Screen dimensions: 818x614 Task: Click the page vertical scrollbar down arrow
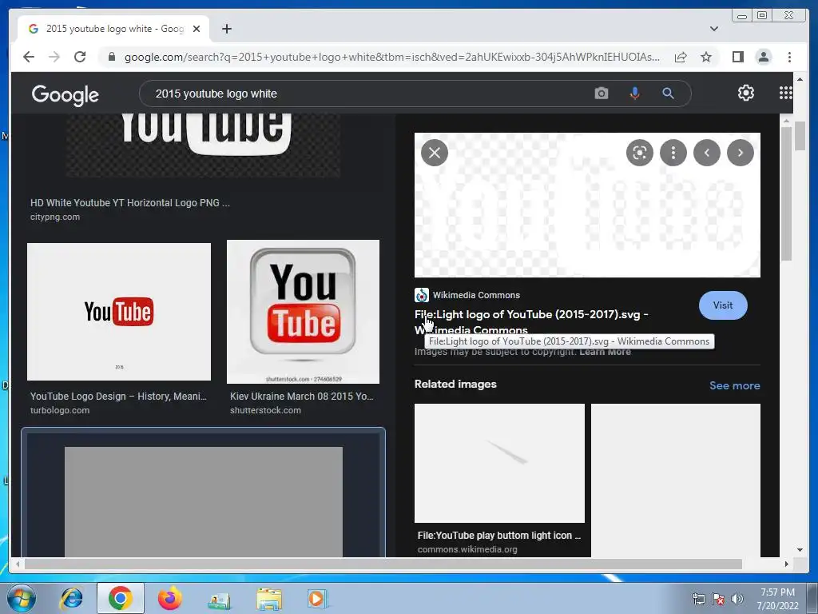tap(800, 550)
